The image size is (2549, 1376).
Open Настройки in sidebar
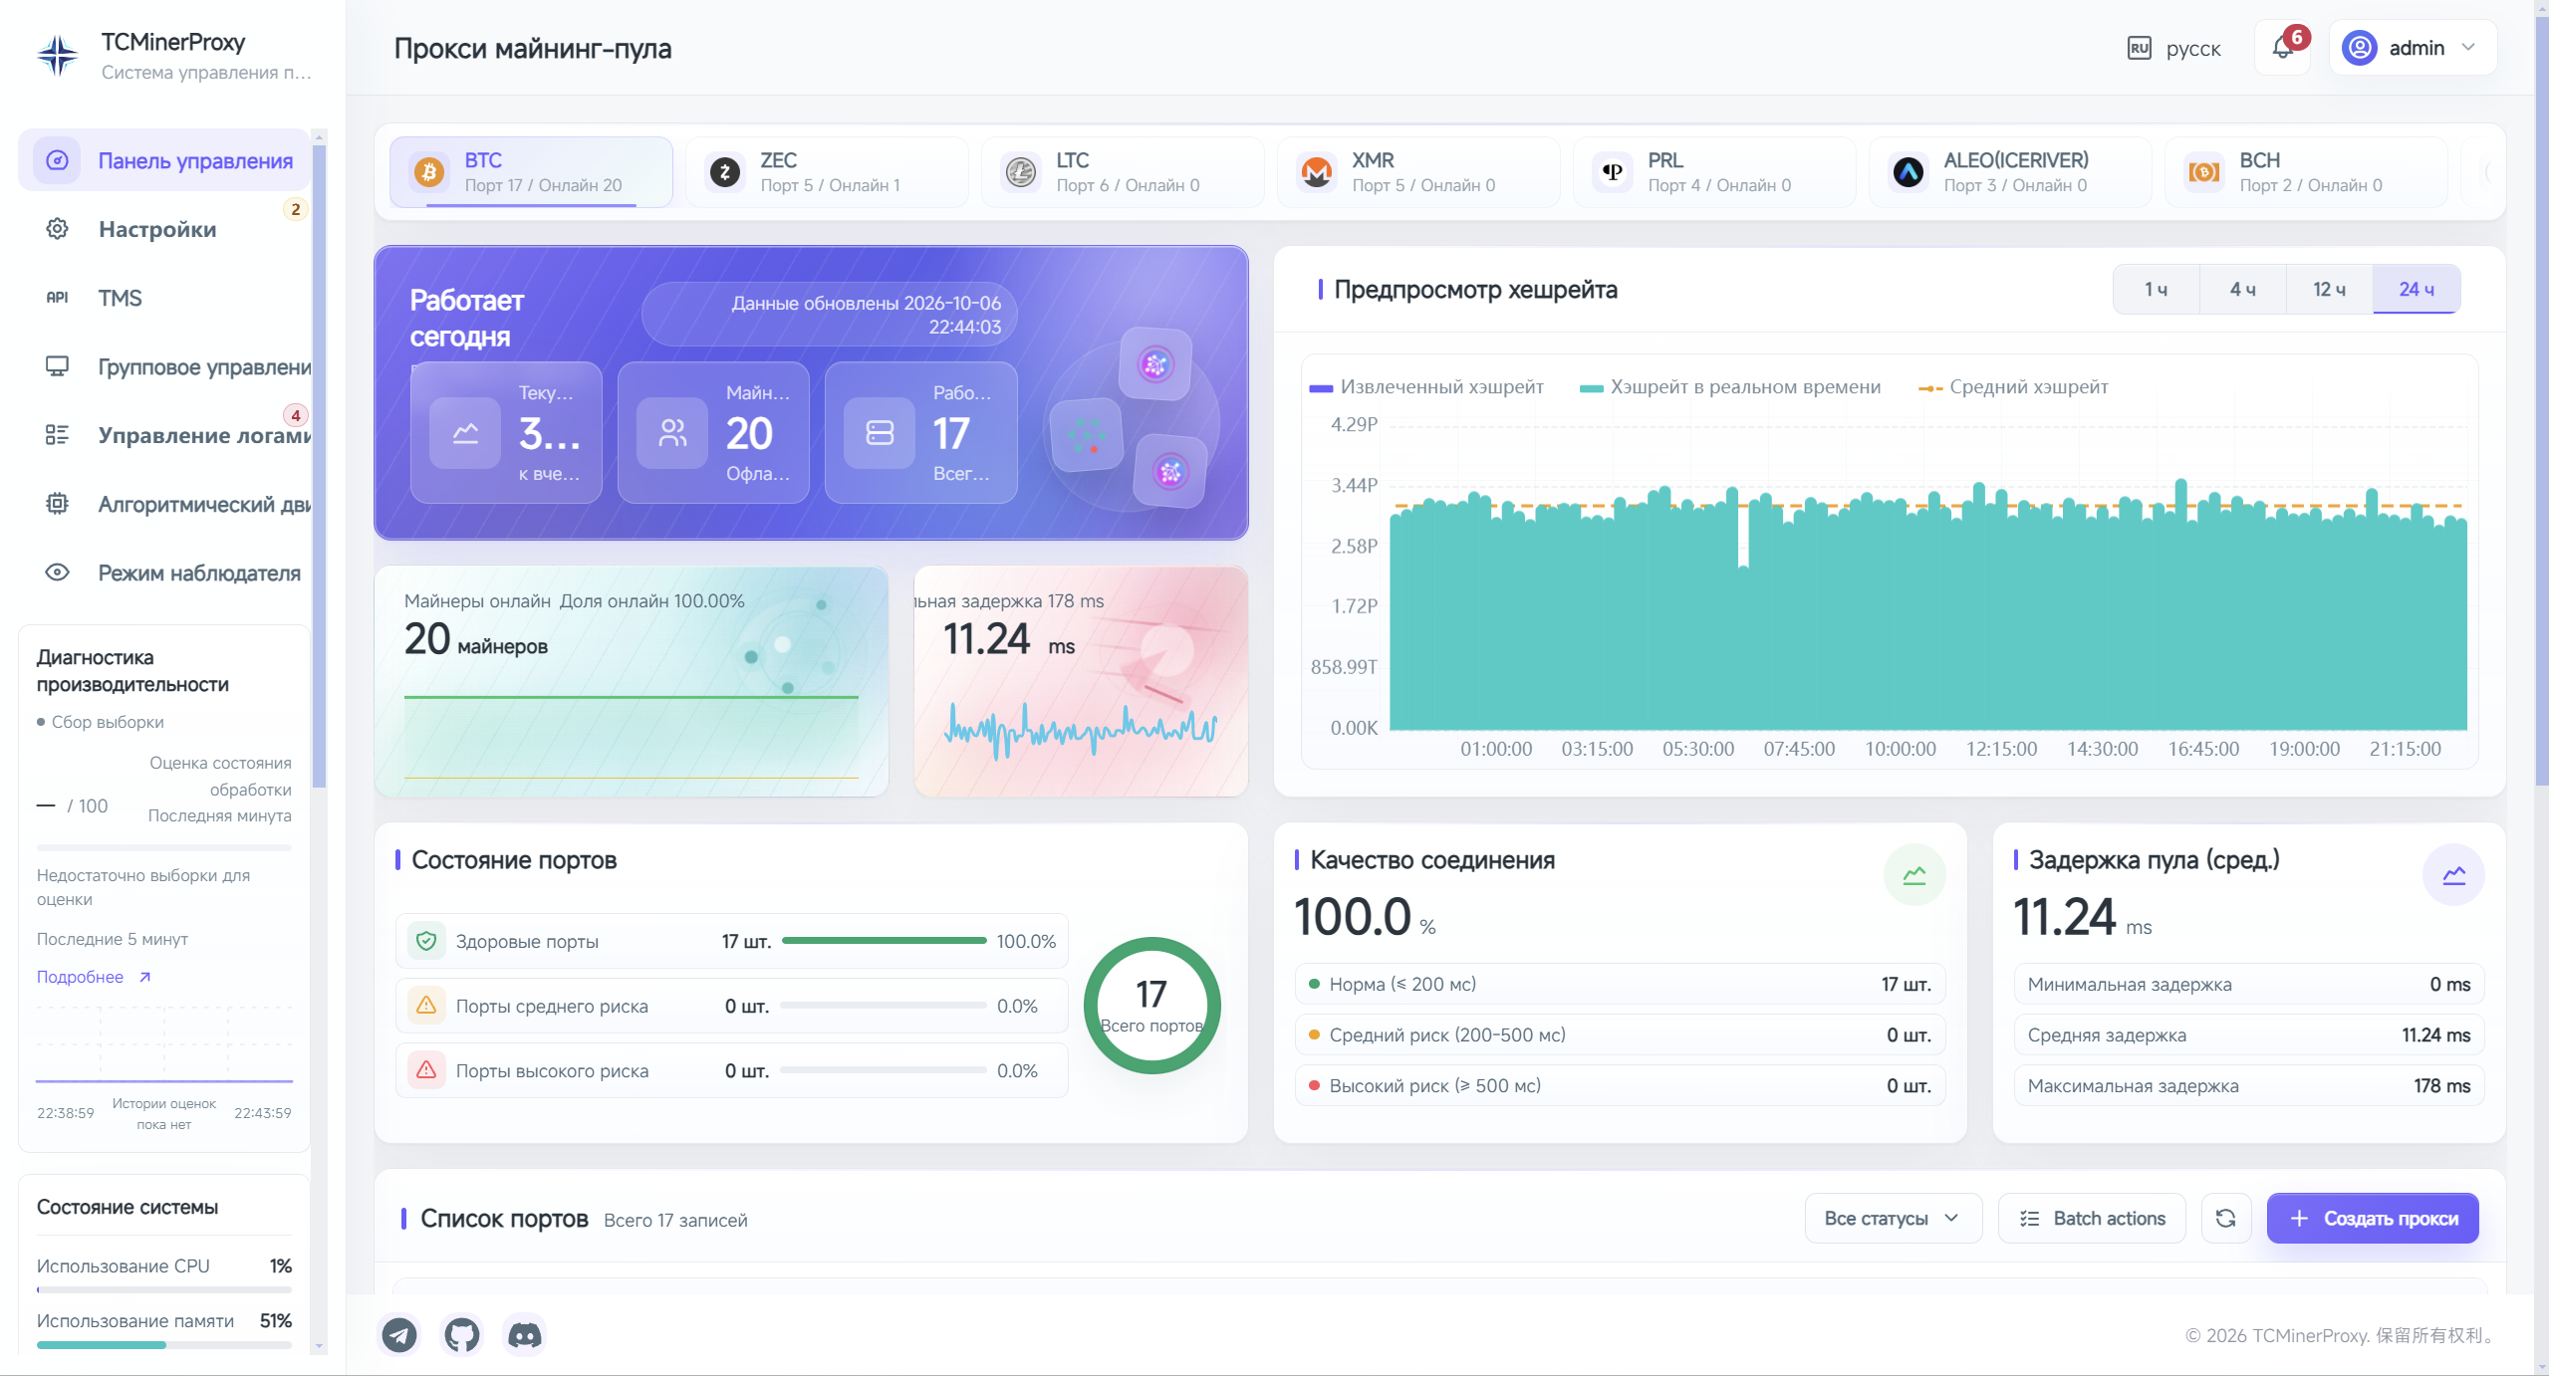pyautogui.click(x=164, y=229)
